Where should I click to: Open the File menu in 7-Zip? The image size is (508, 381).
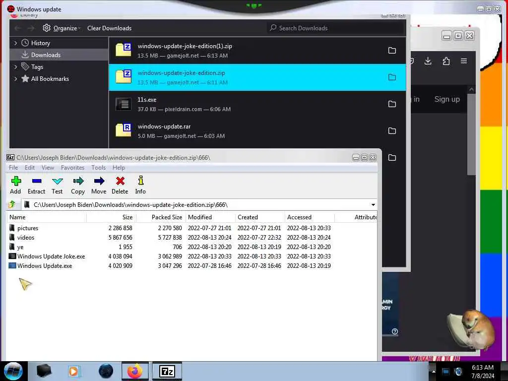[x=13, y=168]
